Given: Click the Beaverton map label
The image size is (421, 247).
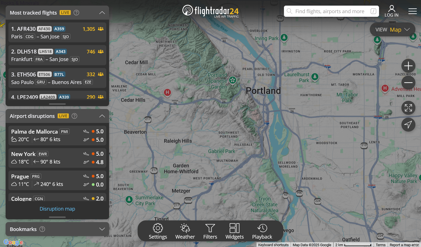Looking at the screenshot, I should click(x=135, y=132).
